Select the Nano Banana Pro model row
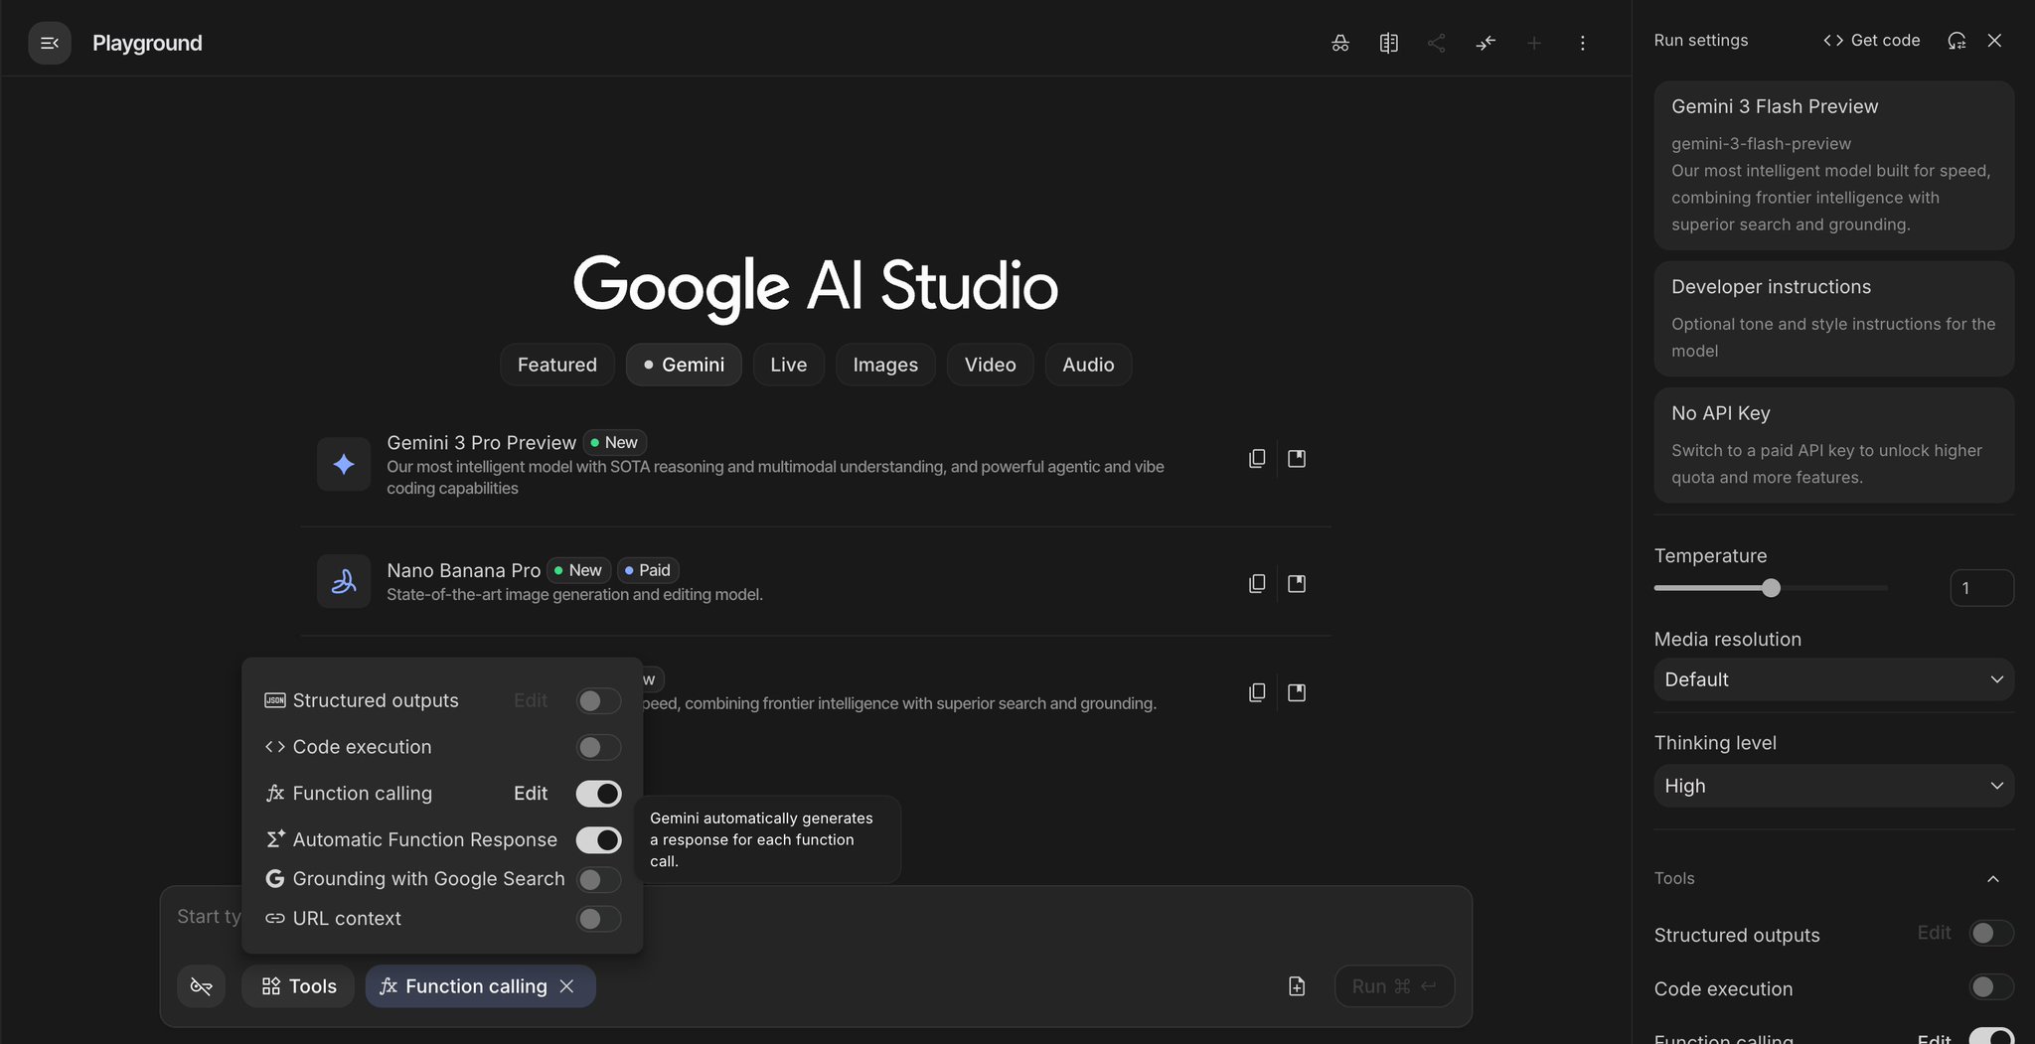This screenshot has height=1044, width=2035. coord(815,581)
